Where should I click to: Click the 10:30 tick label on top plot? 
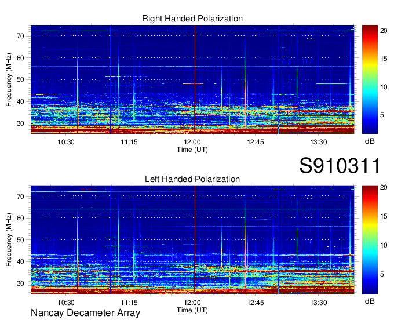point(66,142)
